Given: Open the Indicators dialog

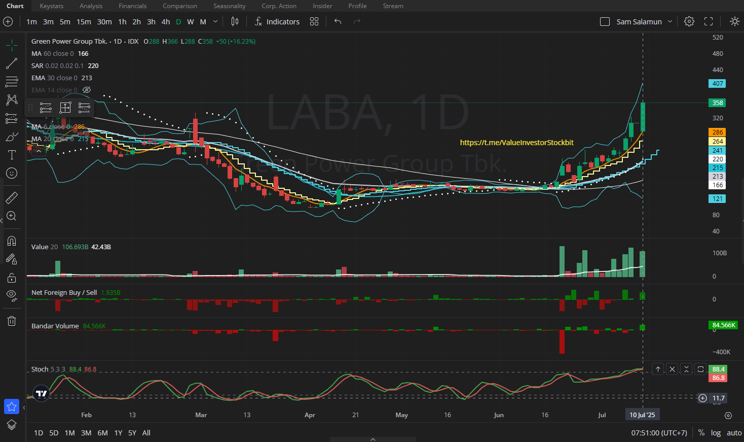Looking at the screenshot, I should (x=277, y=21).
